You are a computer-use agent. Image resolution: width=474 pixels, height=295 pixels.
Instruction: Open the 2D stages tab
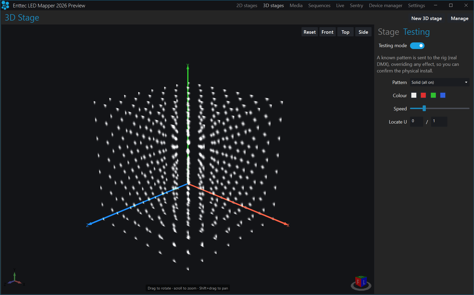(x=247, y=6)
